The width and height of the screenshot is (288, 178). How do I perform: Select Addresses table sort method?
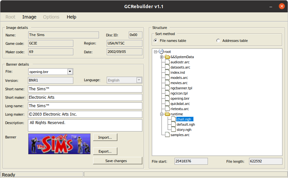click(x=218, y=41)
